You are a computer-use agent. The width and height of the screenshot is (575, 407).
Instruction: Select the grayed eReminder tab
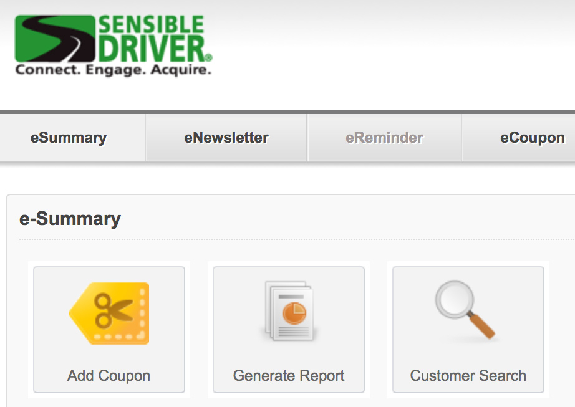(384, 138)
